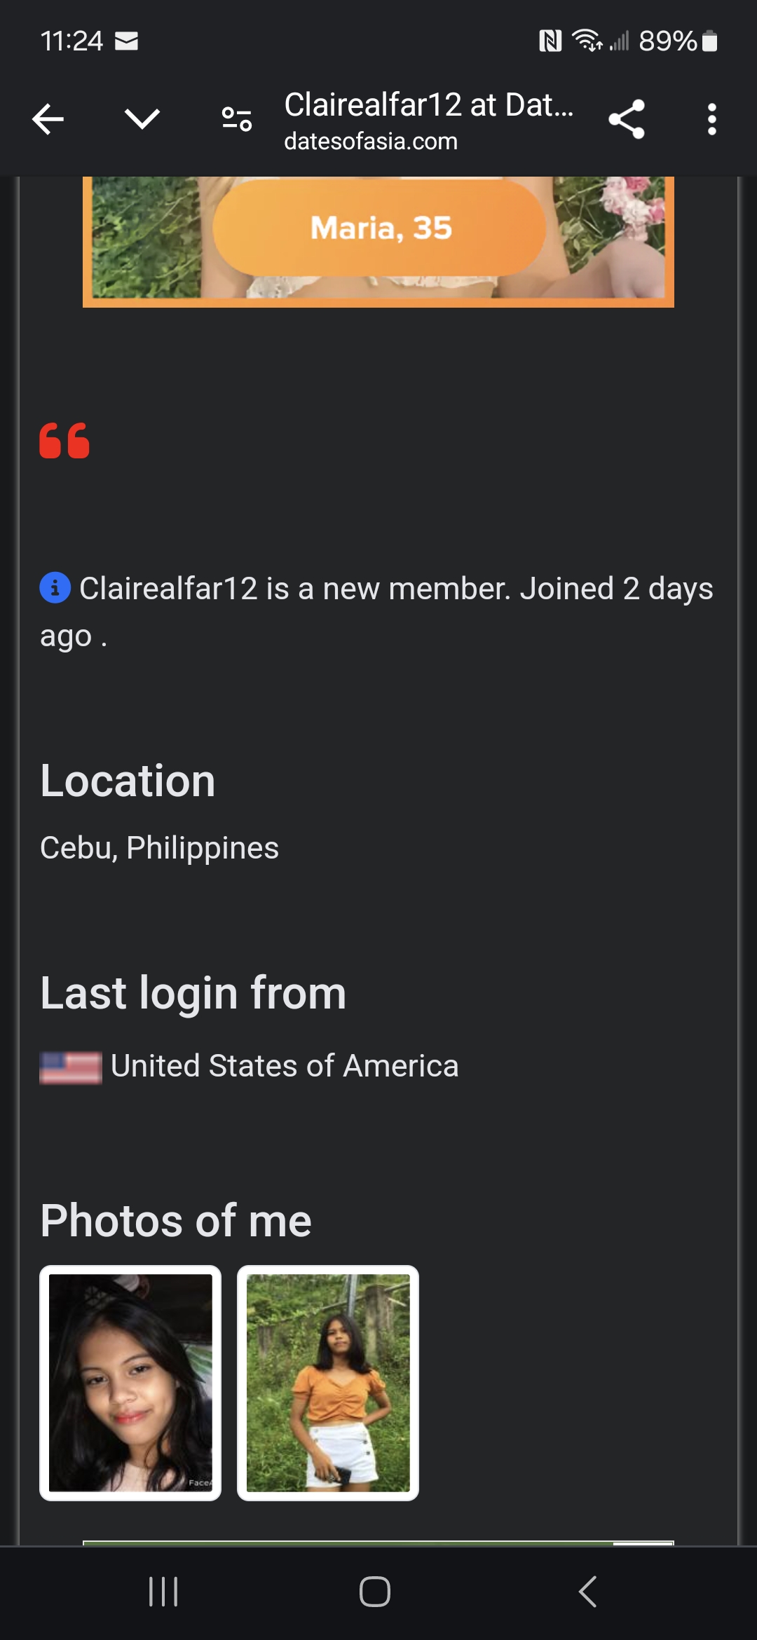Open the three-dot overflow menu
757x1640 pixels.
(711, 119)
